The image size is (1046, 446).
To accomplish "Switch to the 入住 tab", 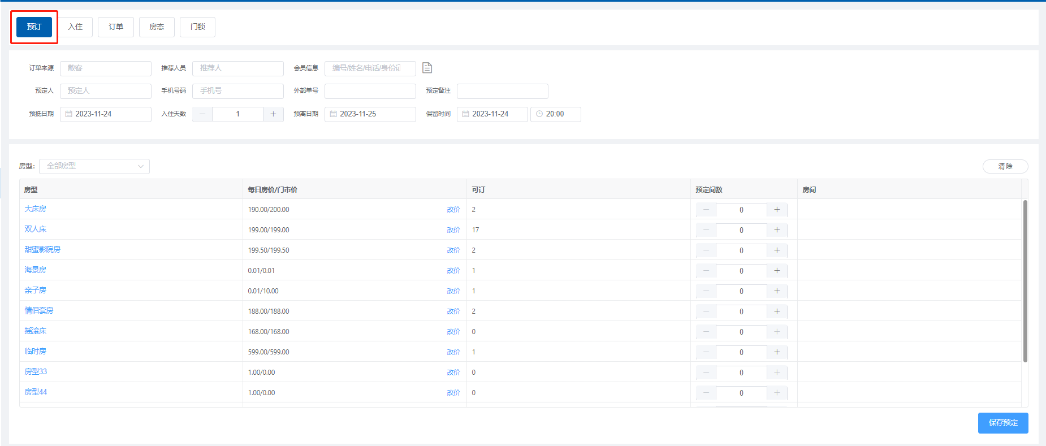I will 75,27.
